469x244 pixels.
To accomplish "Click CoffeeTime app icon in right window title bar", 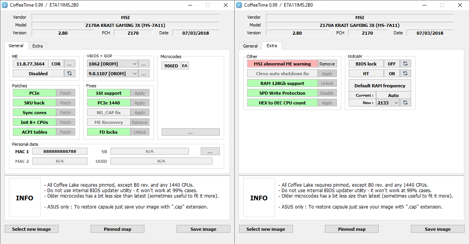I will tap(240, 5).
